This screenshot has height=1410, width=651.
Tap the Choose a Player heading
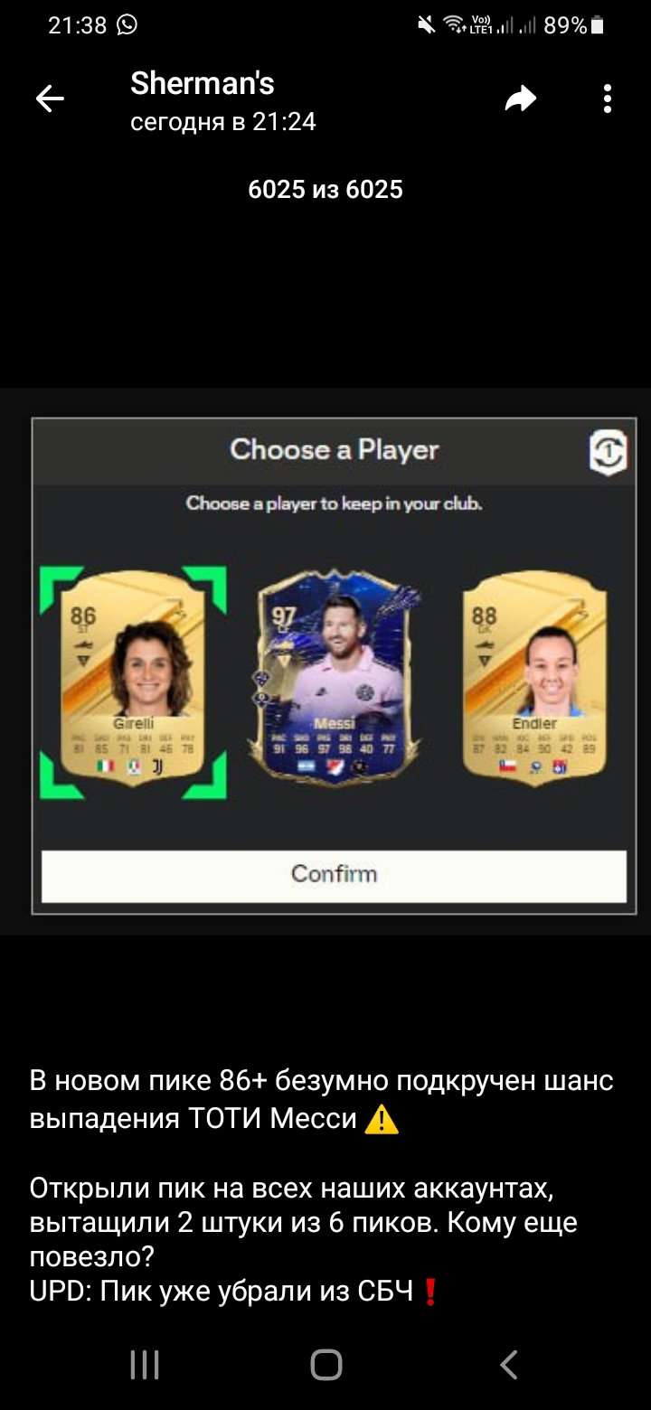(334, 449)
